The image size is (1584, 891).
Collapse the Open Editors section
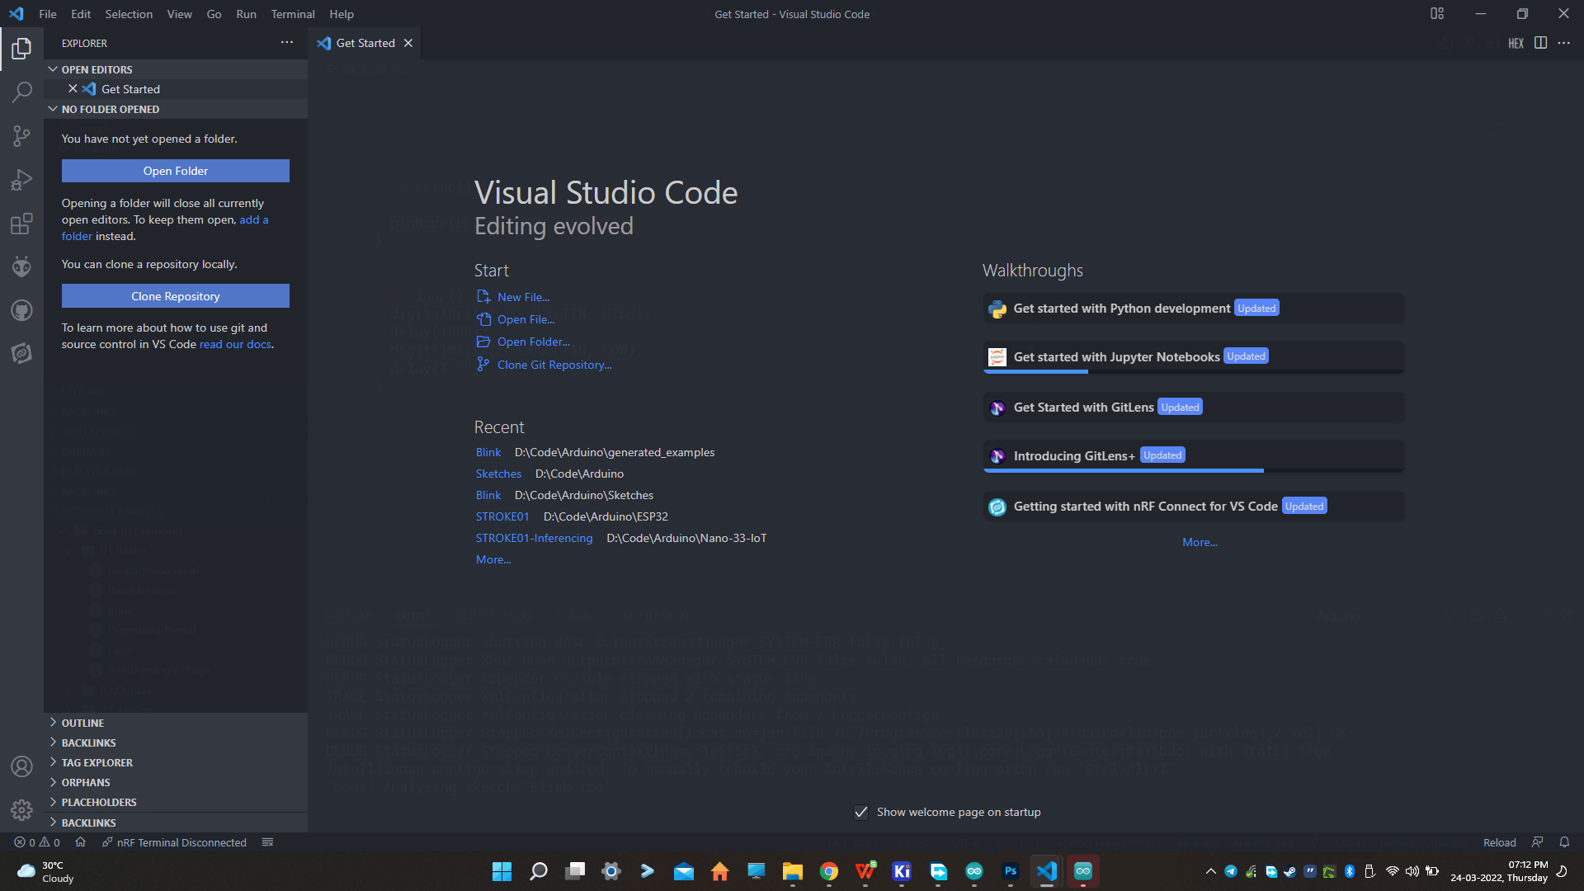(x=176, y=69)
